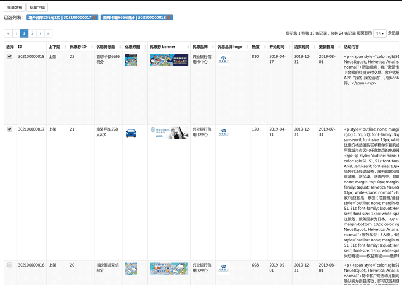This screenshot has height=285, width=402.
Task: Remove the 境外用车258元2次 selected tag
Action: pyautogui.click(x=95, y=17)
